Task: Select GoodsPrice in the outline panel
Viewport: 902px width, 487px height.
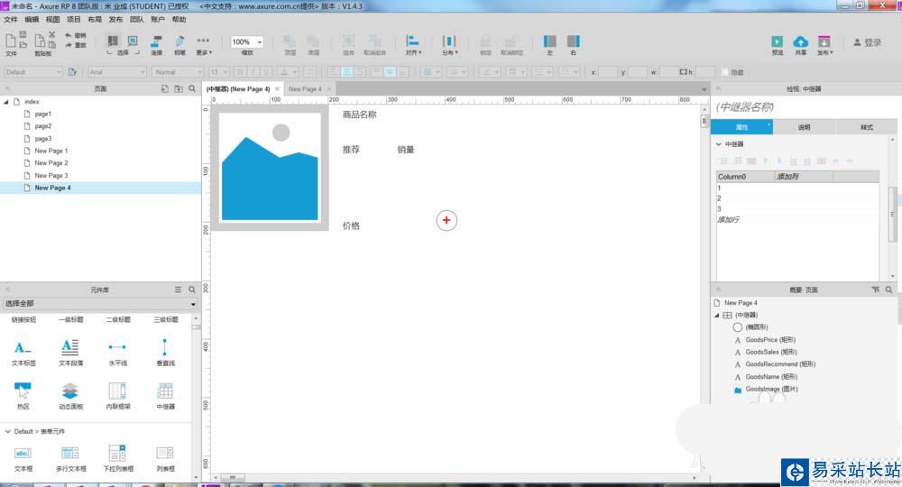Action: coord(770,340)
